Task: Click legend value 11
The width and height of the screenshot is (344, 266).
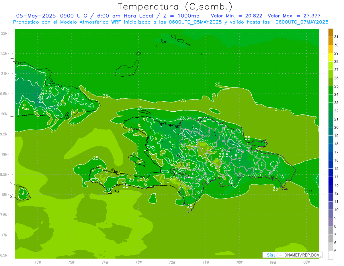Action: pyautogui.click(x=336, y=201)
